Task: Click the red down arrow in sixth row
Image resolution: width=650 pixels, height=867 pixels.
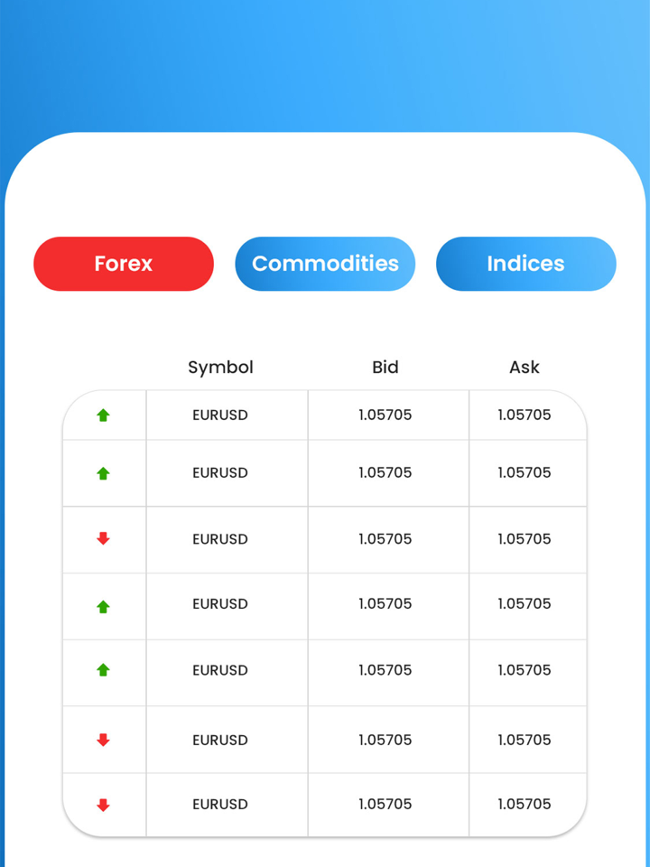Action: pyautogui.click(x=103, y=740)
